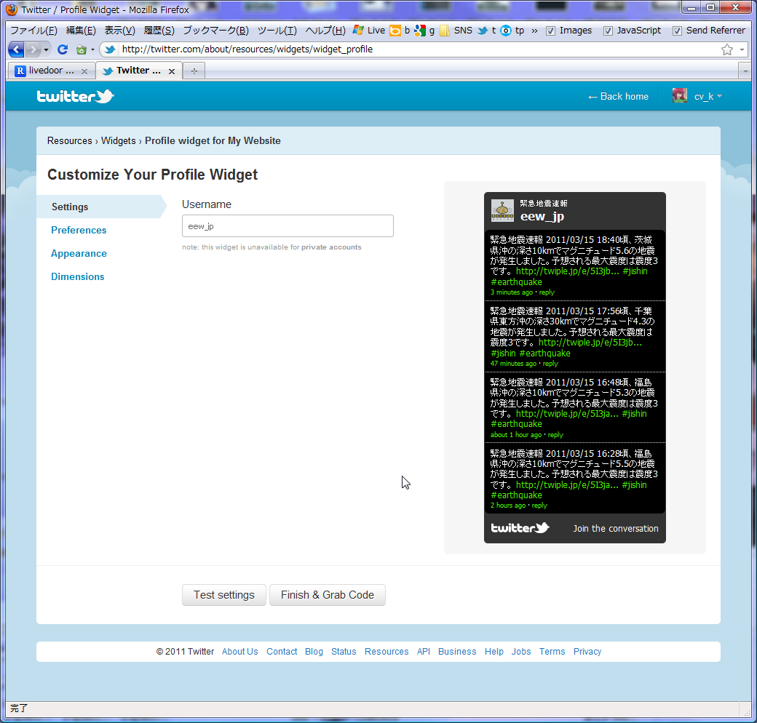Image resolution: width=757 pixels, height=723 pixels.
Task: Open the ヘルプ(H) menu
Action: [325, 31]
